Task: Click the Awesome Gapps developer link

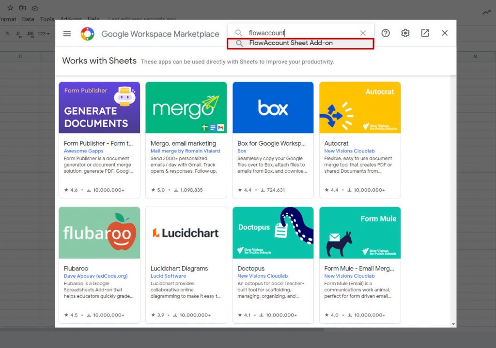Action: (x=84, y=151)
